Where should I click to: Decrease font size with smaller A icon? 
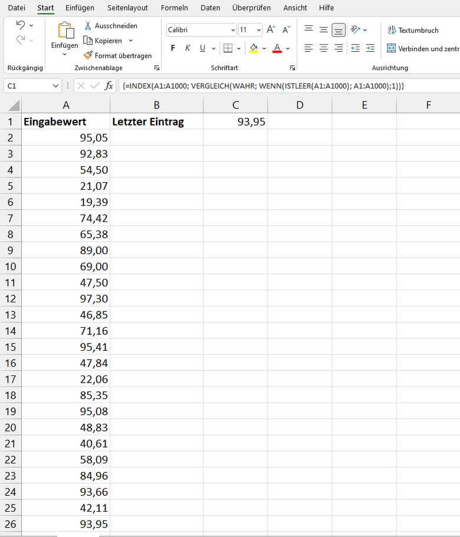click(x=286, y=29)
